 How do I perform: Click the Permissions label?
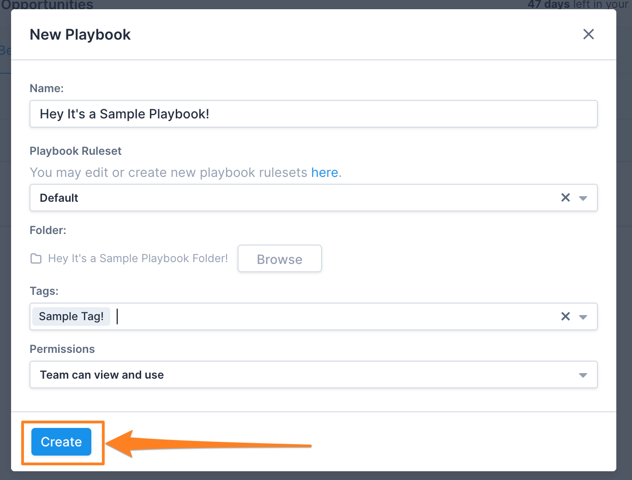coord(62,349)
